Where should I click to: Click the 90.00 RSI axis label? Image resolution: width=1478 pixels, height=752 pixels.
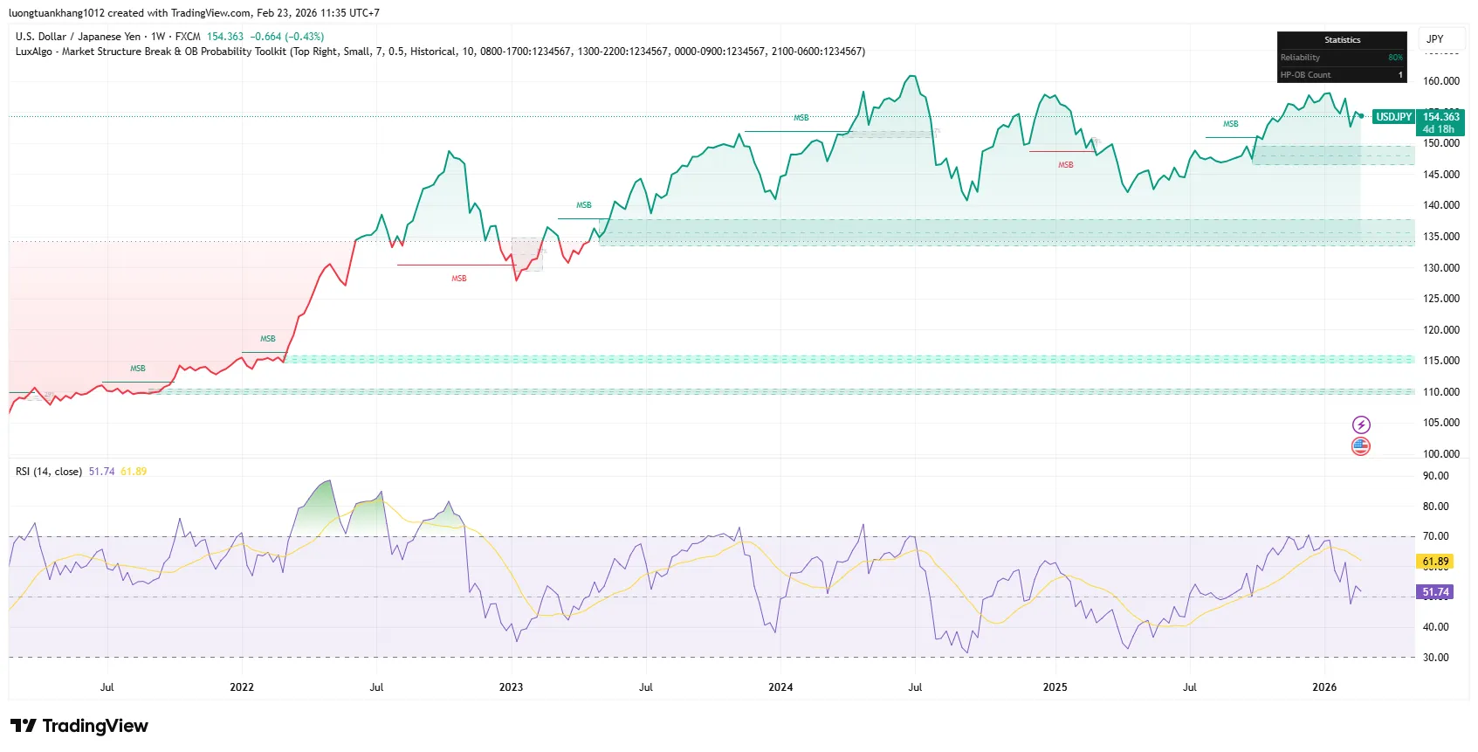(x=1436, y=476)
